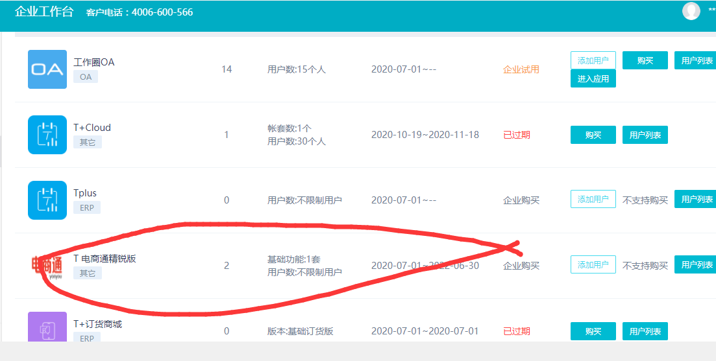The height and width of the screenshot is (361, 716).
Task: Open the user avatar in header
Action: click(691, 11)
